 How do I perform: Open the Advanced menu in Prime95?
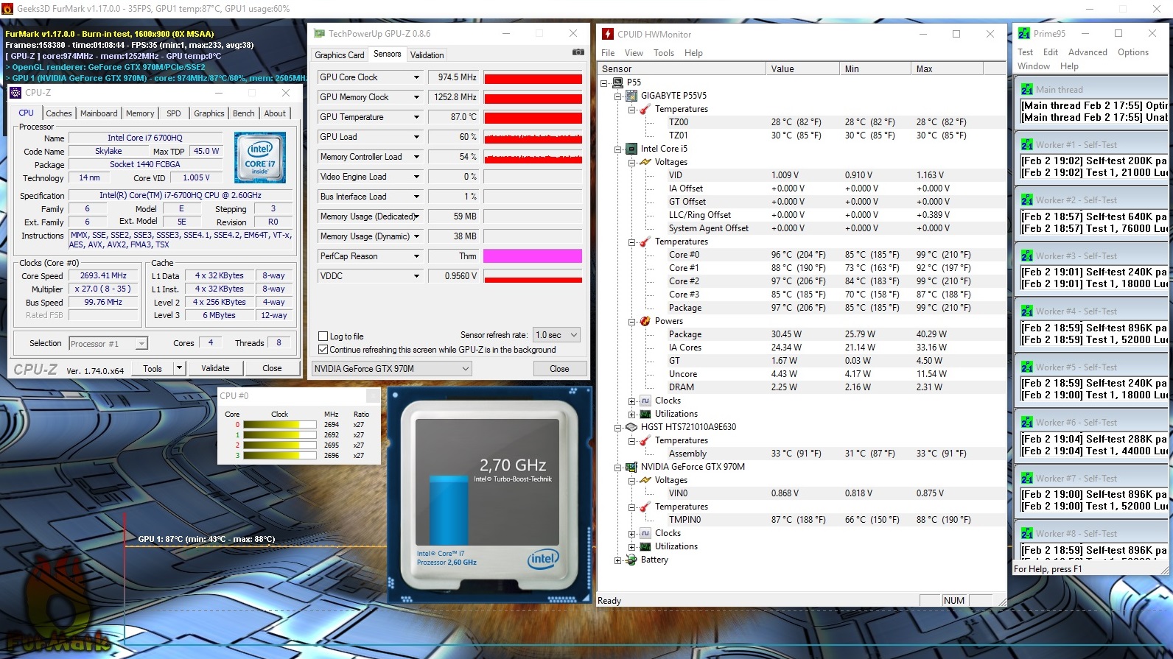tap(1088, 52)
